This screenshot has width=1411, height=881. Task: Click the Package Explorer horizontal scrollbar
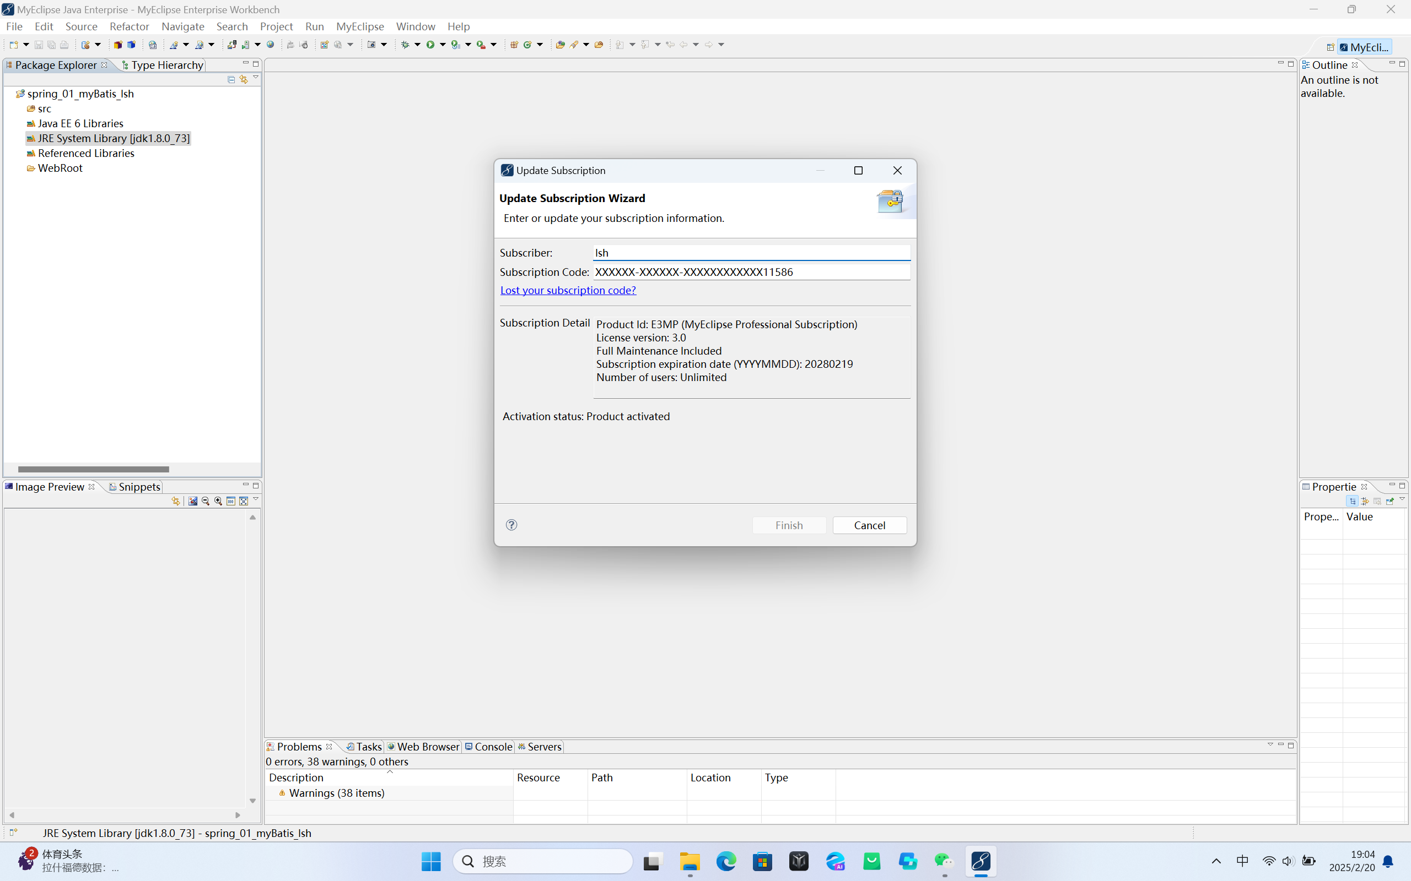(93, 469)
